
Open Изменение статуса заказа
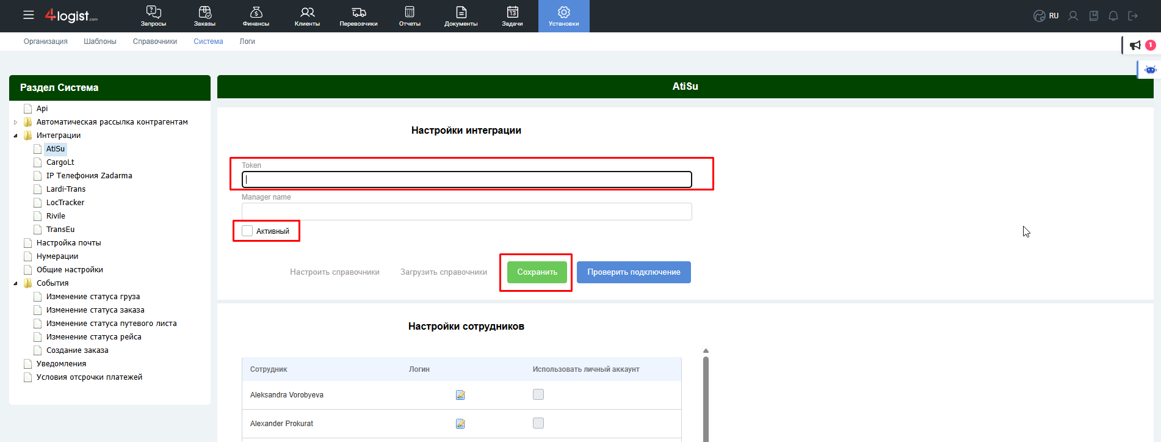[x=95, y=310]
